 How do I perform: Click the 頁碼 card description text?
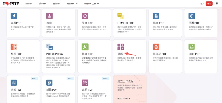(x=129, y=59)
